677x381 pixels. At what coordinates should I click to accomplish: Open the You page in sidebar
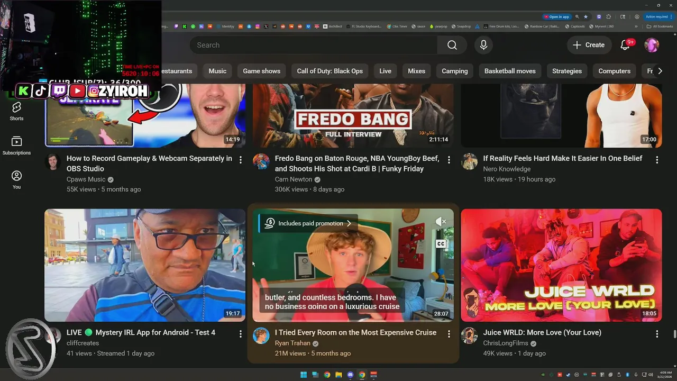coord(16,180)
